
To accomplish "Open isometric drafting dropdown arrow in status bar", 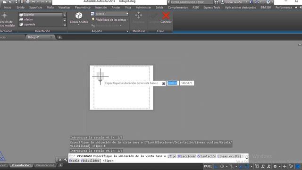I will [x=236, y=166].
